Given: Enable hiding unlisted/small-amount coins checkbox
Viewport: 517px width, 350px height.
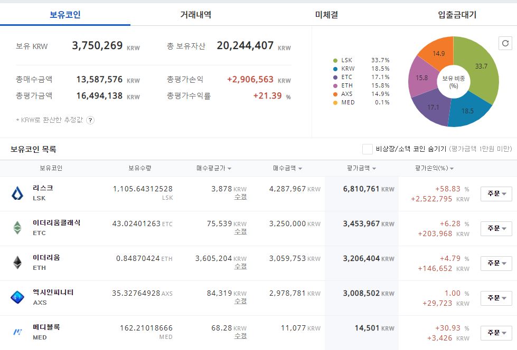Looking at the screenshot, I should pyautogui.click(x=368, y=149).
